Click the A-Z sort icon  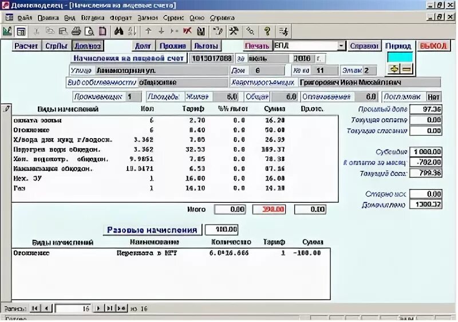tap(132, 32)
